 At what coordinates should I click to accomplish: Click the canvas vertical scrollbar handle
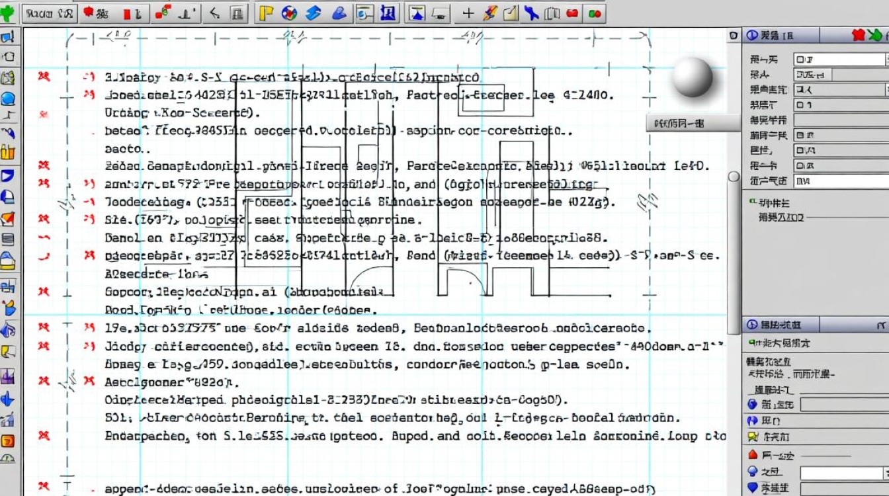pyautogui.click(x=733, y=177)
